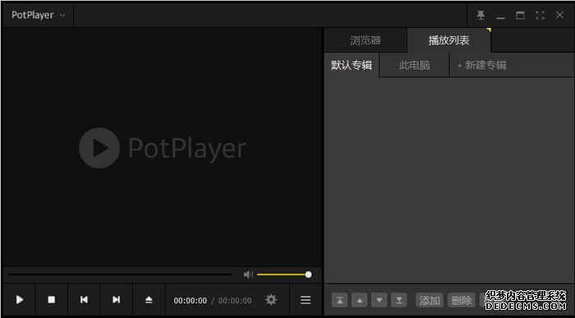Stop playback with the square Stop button
This screenshot has height=318, width=575.
point(51,300)
